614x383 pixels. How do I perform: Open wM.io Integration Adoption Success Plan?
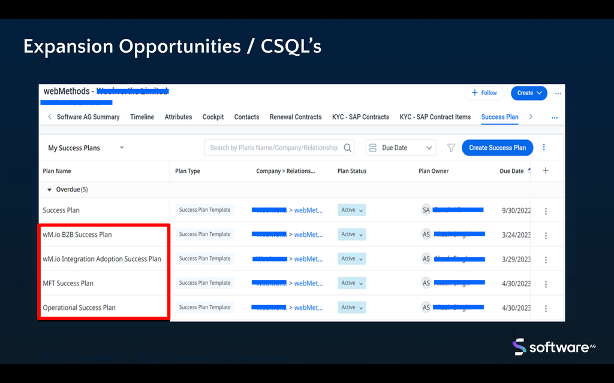(102, 259)
